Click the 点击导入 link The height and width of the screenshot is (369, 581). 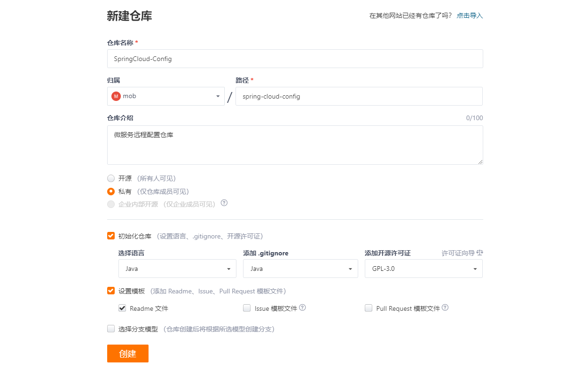(x=470, y=15)
